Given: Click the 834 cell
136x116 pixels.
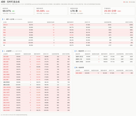Looking at the screenshot, I should coord(58,75).
